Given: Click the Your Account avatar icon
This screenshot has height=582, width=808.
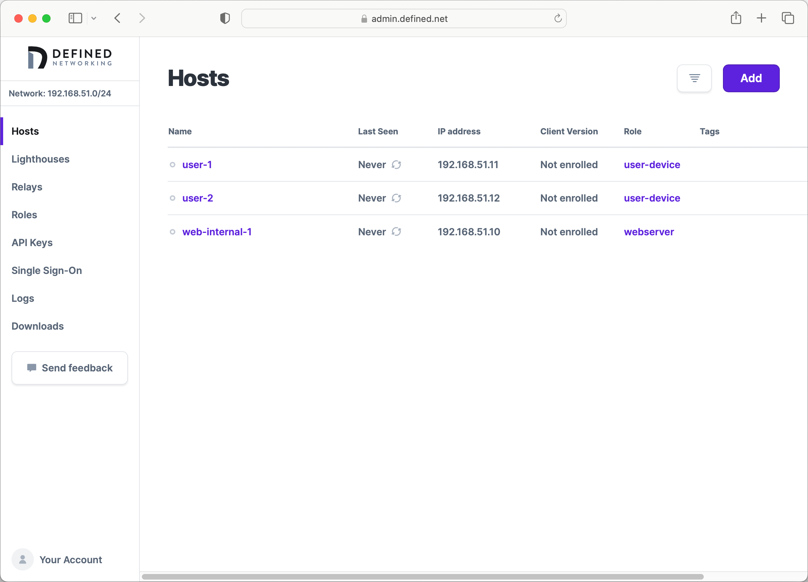Looking at the screenshot, I should [22, 559].
